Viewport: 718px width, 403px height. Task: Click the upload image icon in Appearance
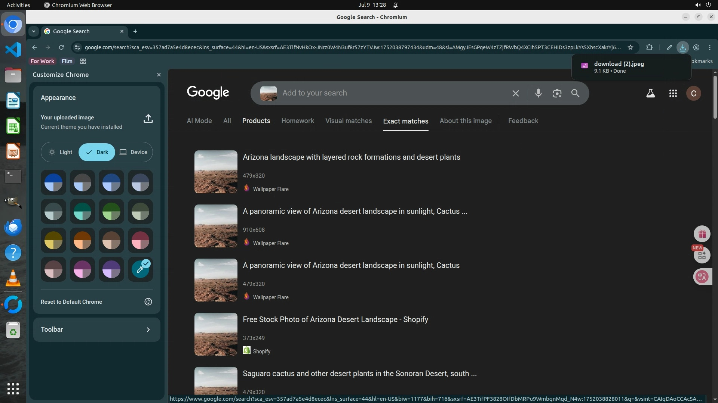[x=148, y=119]
